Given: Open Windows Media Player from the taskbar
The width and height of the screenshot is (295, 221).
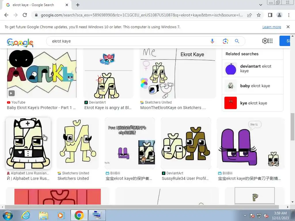Looking at the screenshot, I should (61, 215).
